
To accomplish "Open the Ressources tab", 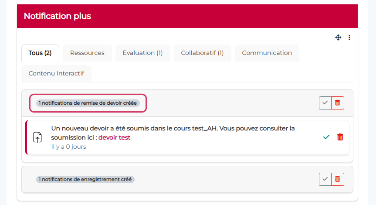I will click(87, 53).
